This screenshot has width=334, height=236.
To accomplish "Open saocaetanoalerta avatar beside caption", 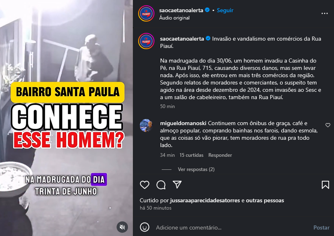I will point(146,41).
